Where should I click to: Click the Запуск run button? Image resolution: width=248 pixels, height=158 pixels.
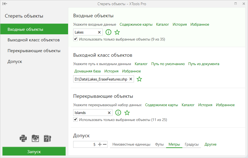[x=34, y=152]
